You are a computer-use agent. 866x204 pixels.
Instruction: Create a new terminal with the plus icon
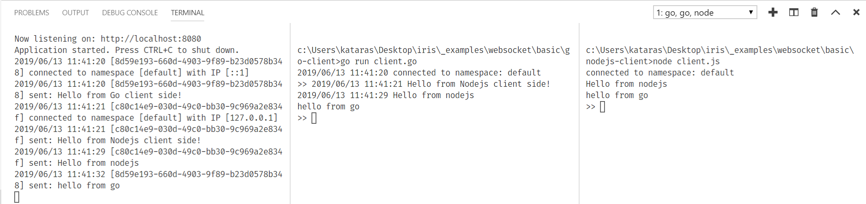[x=773, y=13]
